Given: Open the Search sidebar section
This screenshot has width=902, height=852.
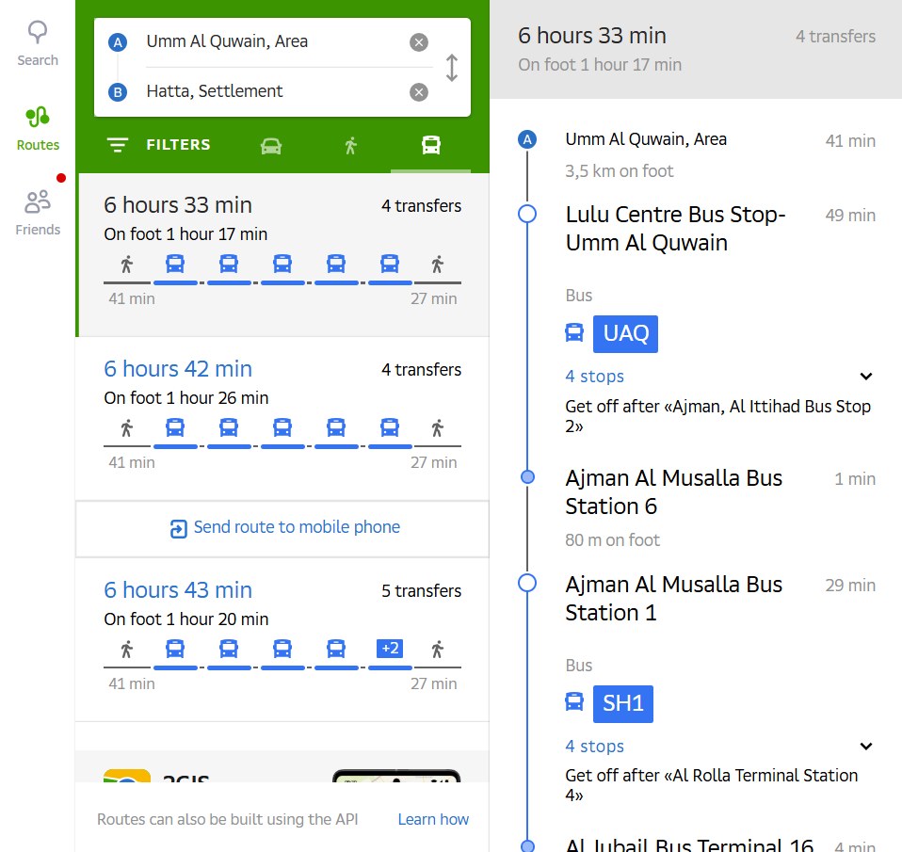Looking at the screenshot, I should pyautogui.click(x=38, y=43).
